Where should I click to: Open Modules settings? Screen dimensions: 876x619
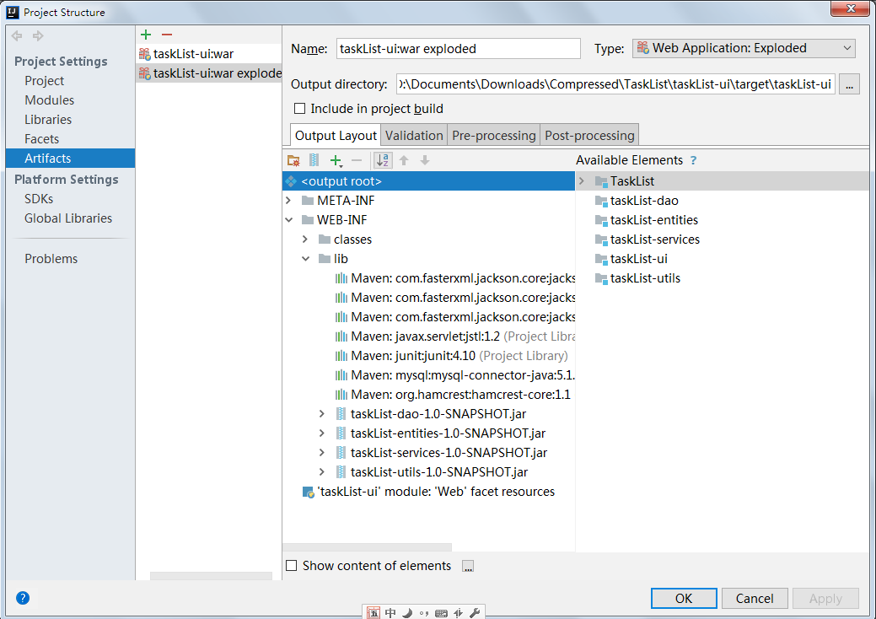(49, 100)
